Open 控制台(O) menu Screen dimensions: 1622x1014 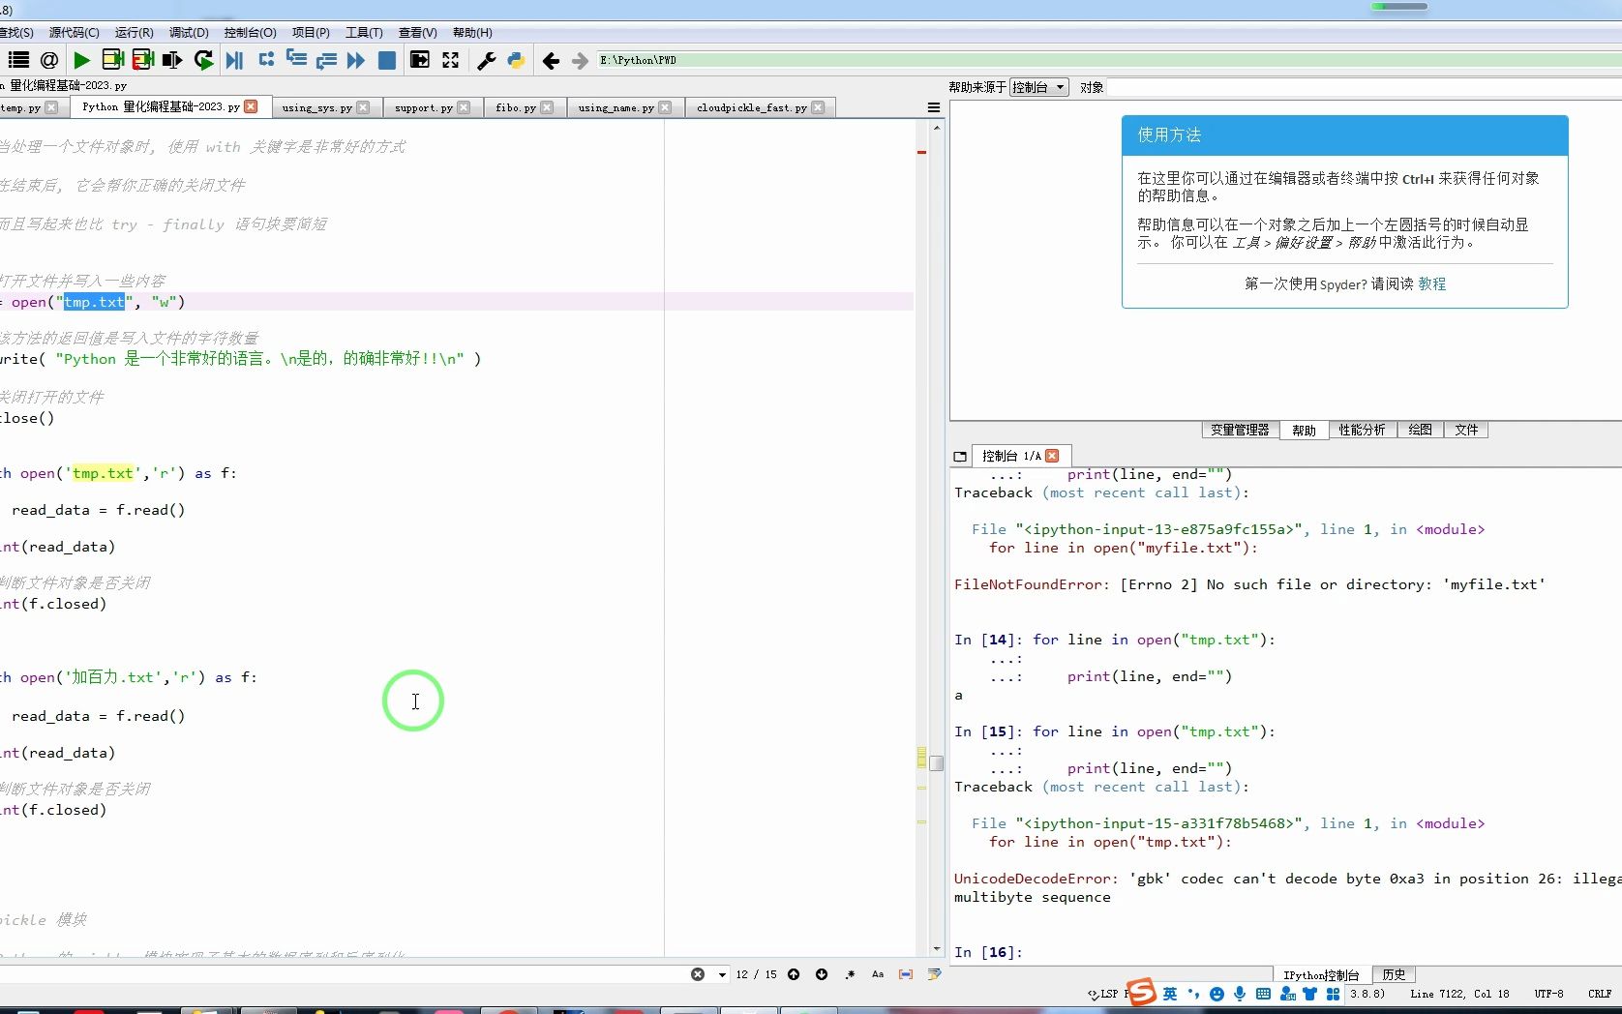coord(250,32)
